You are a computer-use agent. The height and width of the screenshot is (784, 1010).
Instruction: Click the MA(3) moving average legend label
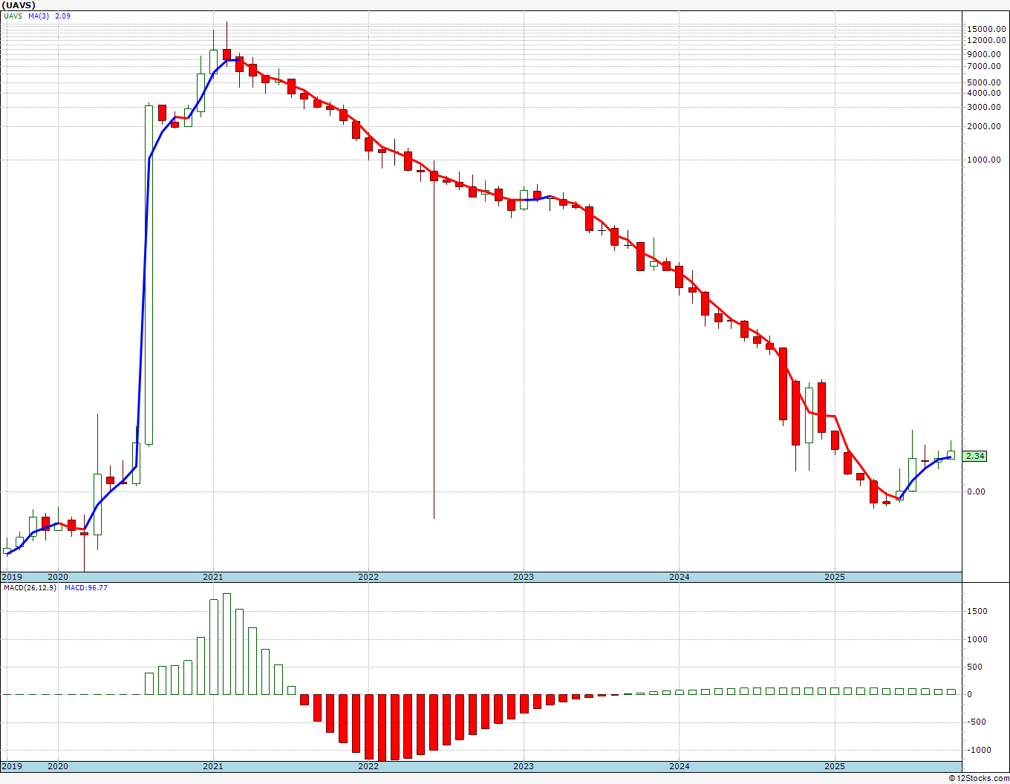(x=39, y=16)
